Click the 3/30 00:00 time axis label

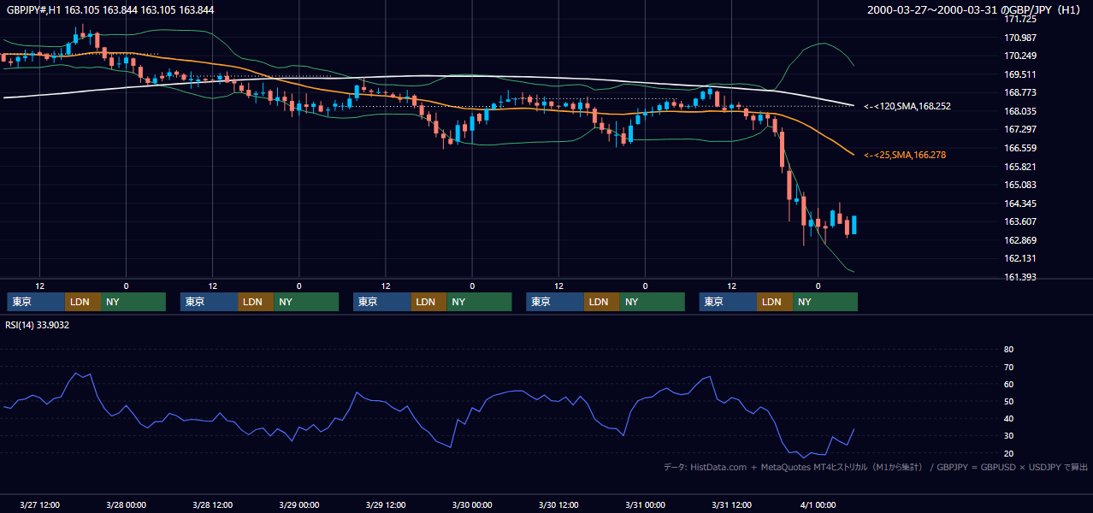click(x=472, y=505)
